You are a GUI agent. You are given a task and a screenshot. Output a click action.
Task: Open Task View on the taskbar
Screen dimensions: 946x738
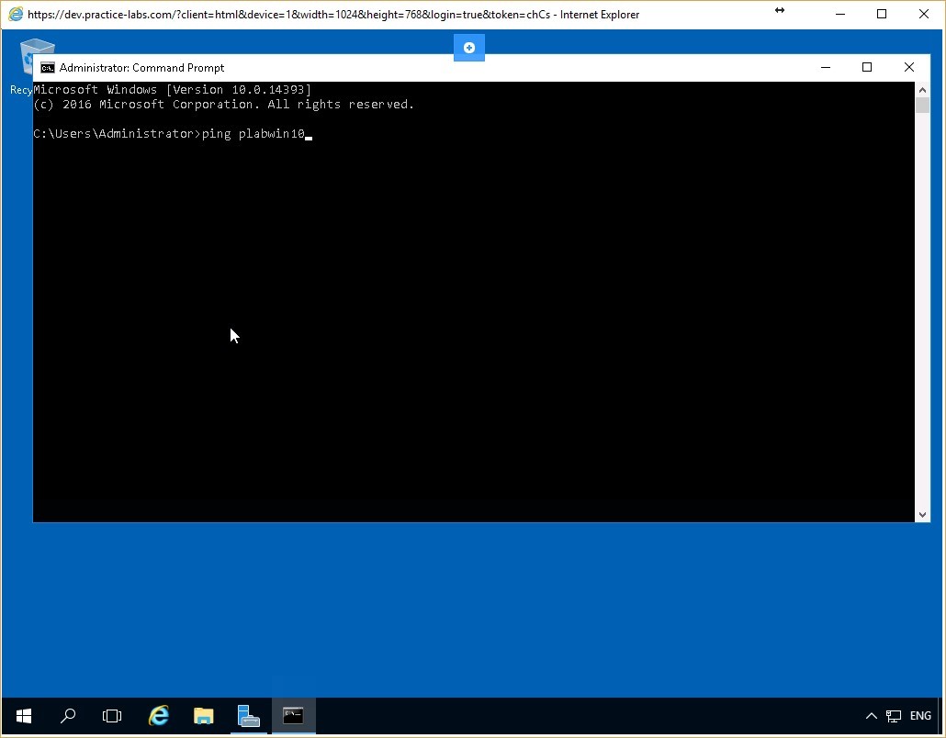[111, 716]
